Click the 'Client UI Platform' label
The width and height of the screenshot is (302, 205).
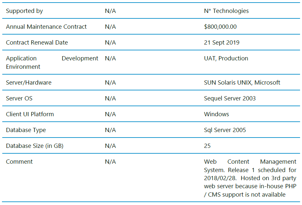tap(30, 114)
